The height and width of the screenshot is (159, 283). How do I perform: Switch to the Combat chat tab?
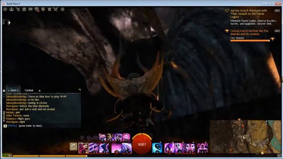click(x=29, y=90)
